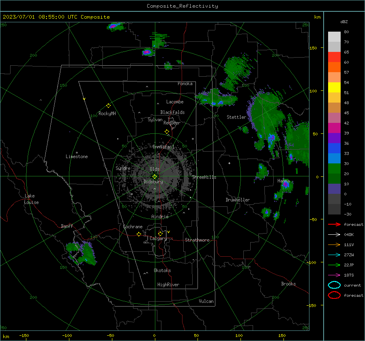The height and width of the screenshot is (341, 365).
Task: Click the Olds town label
Action: (x=155, y=169)
